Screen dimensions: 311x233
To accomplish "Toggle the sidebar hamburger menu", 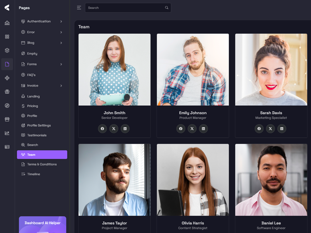I will (79, 8).
